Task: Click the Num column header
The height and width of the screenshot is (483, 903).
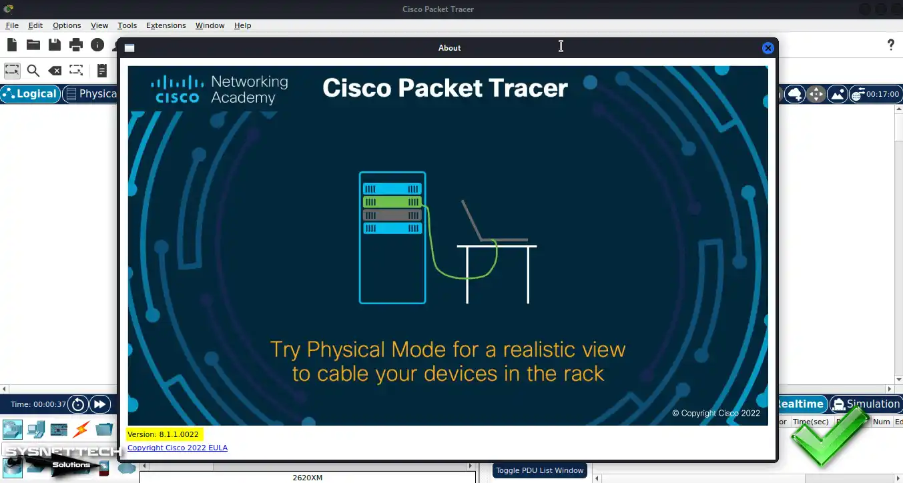Action: click(x=882, y=422)
